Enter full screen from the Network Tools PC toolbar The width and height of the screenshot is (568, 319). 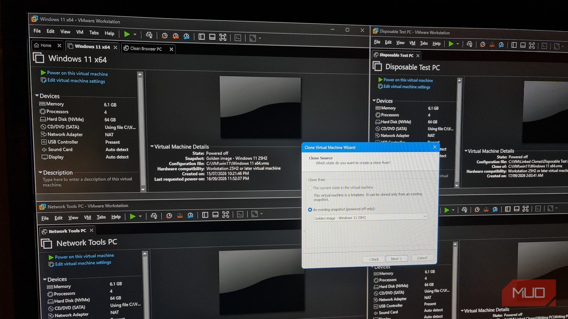tap(225, 214)
